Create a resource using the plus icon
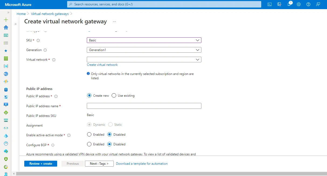Screen dimensions: 327x176 [6, 20]
